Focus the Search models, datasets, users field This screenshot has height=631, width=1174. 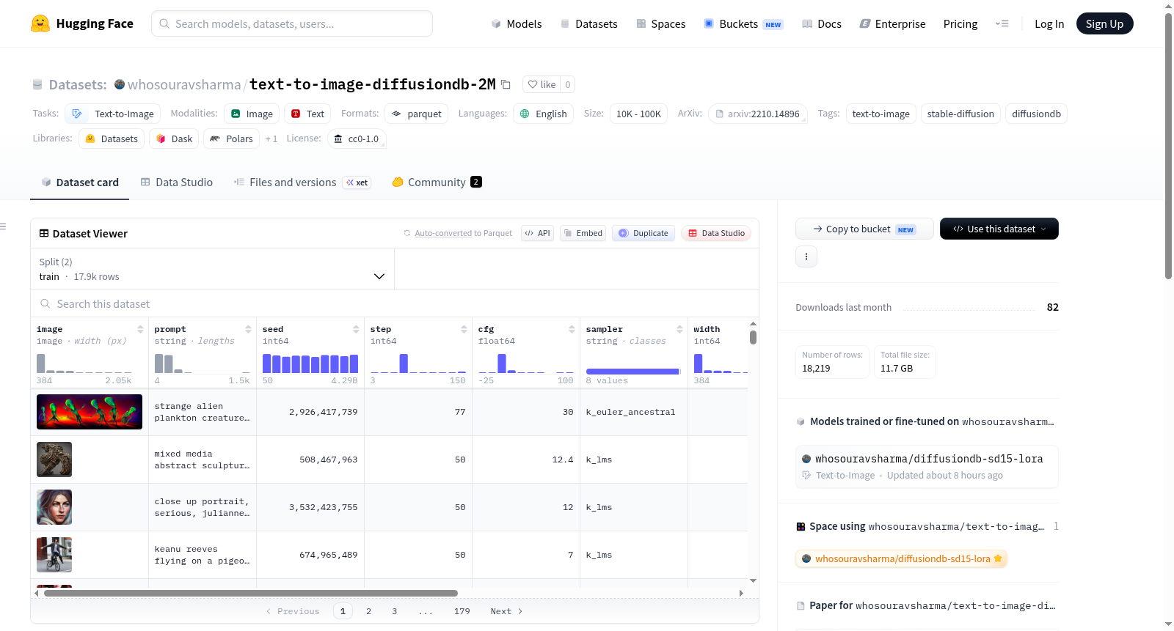click(x=292, y=23)
